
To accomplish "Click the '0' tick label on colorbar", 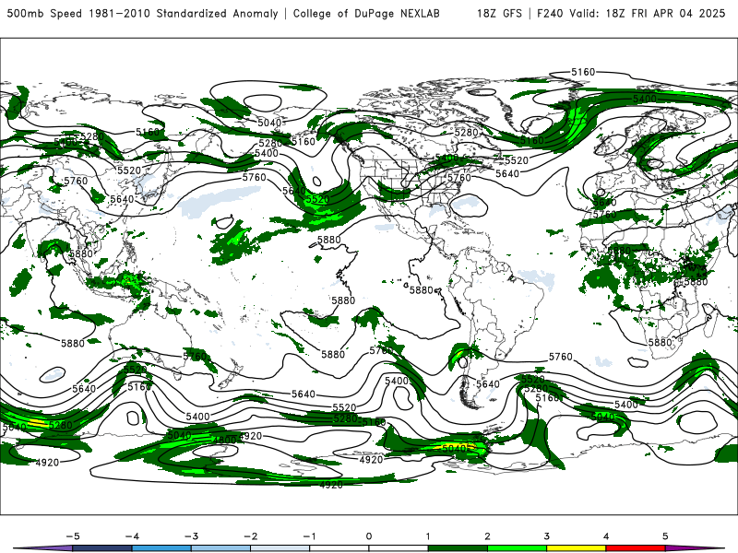I will point(369,536).
